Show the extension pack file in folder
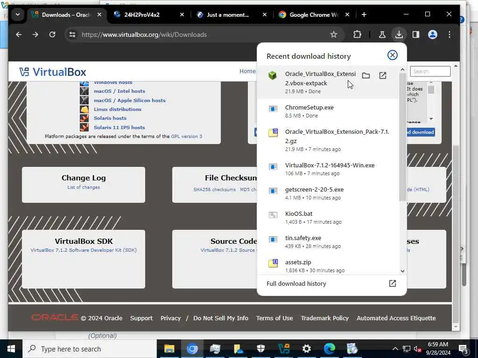The width and height of the screenshot is (478, 358). pyautogui.click(x=366, y=76)
